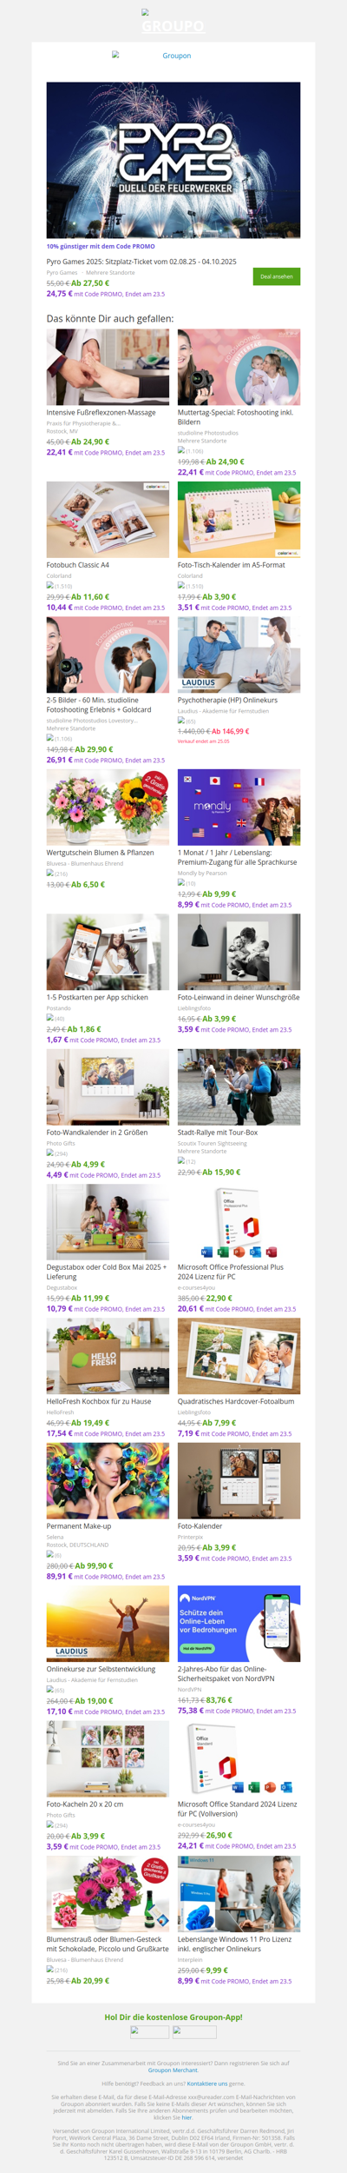This screenshot has width=347, height=2173.
Task: Open the Pyro Games 2025 Sitzplatz-Ticket title
Action: (x=141, y=261)
